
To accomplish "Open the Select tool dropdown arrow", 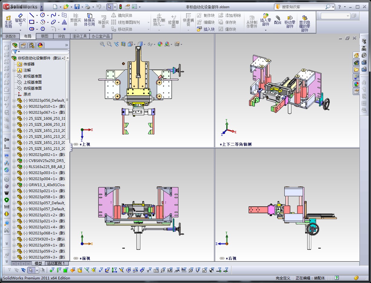I will [115, 7].
